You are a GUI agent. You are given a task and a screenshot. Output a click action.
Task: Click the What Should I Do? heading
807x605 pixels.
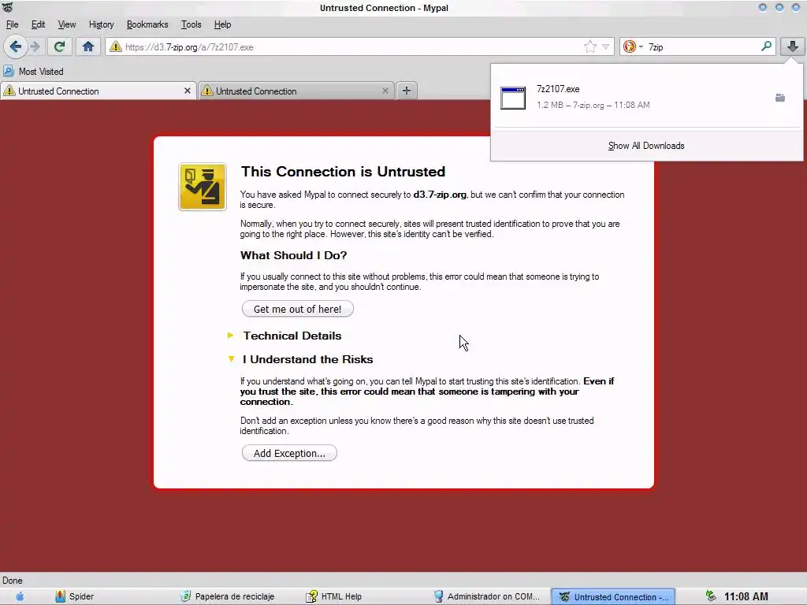click(x=293, y=255)
